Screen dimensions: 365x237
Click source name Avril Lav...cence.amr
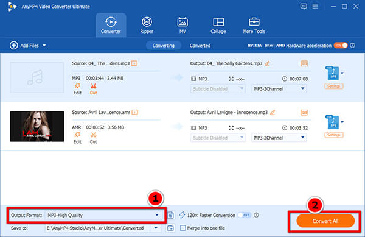(x=109, y=112)
